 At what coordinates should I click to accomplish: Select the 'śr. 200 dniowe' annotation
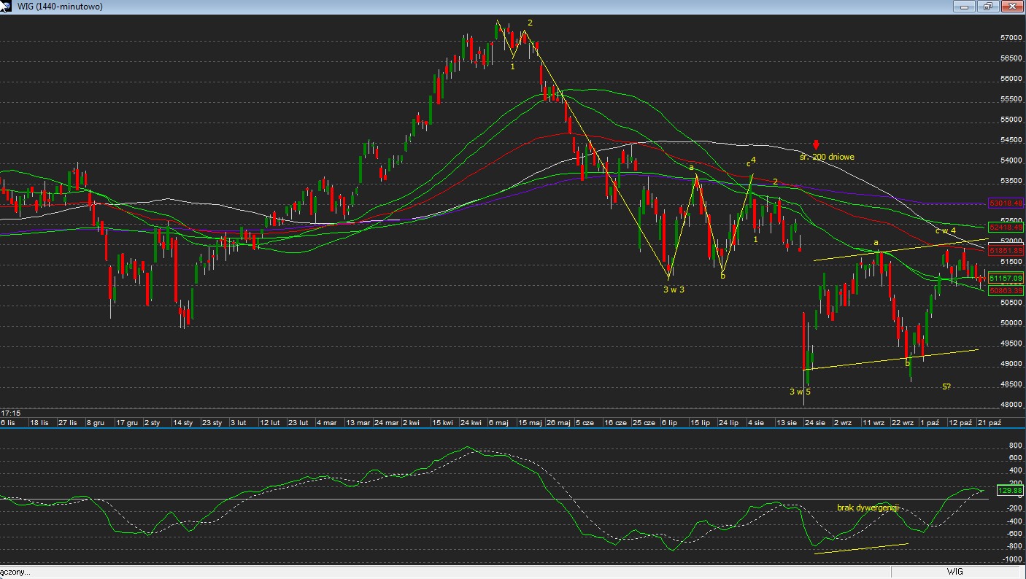(x=827, y=157)
